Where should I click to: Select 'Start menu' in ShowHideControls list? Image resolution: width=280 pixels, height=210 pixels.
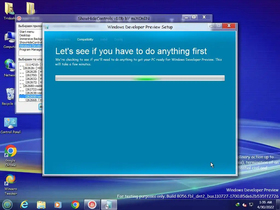pyautogui.click(x=31, y=32)
